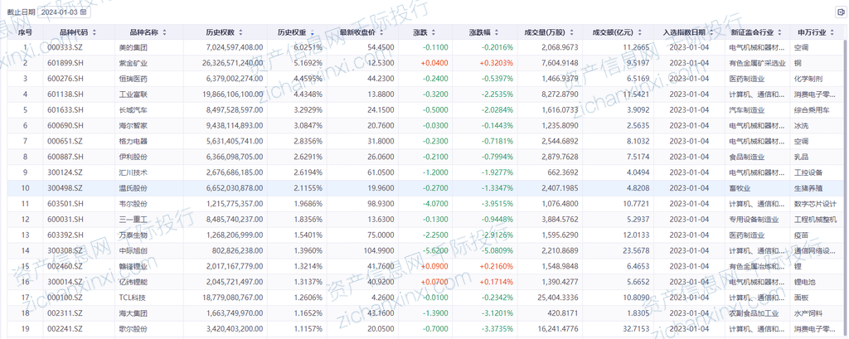
Task: Click stock name 格力电器
Action: point(133,142)
